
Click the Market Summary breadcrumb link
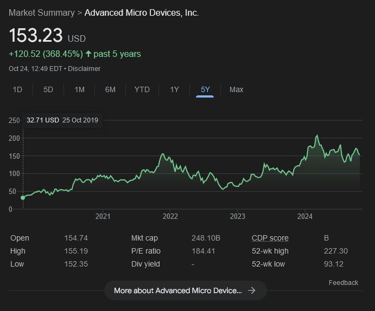(42, 12)
